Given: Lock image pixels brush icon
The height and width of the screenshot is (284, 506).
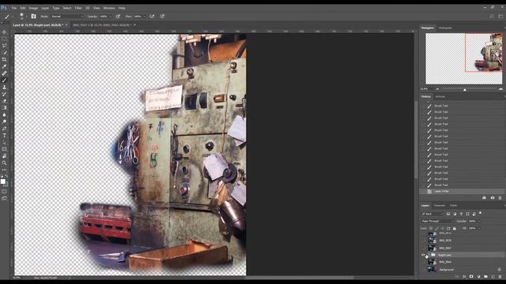Looking at the screenshot, I should point(436,228).
